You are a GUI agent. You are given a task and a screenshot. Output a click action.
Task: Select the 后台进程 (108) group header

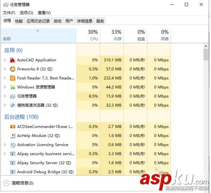click(21, 117)
